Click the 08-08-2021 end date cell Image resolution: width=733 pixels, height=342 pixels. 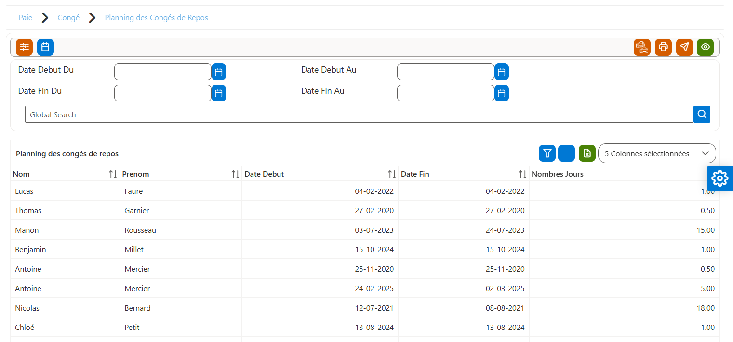pyautogui.click(x=464, y=308)
